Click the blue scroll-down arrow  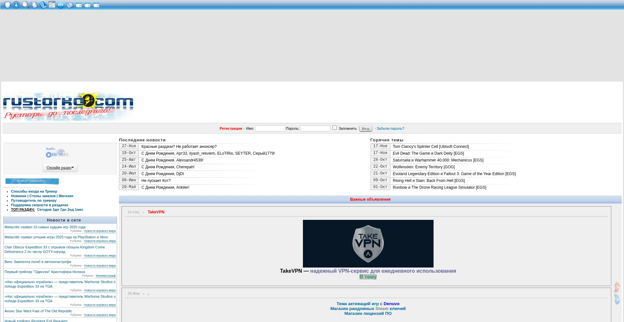point(617,299)
